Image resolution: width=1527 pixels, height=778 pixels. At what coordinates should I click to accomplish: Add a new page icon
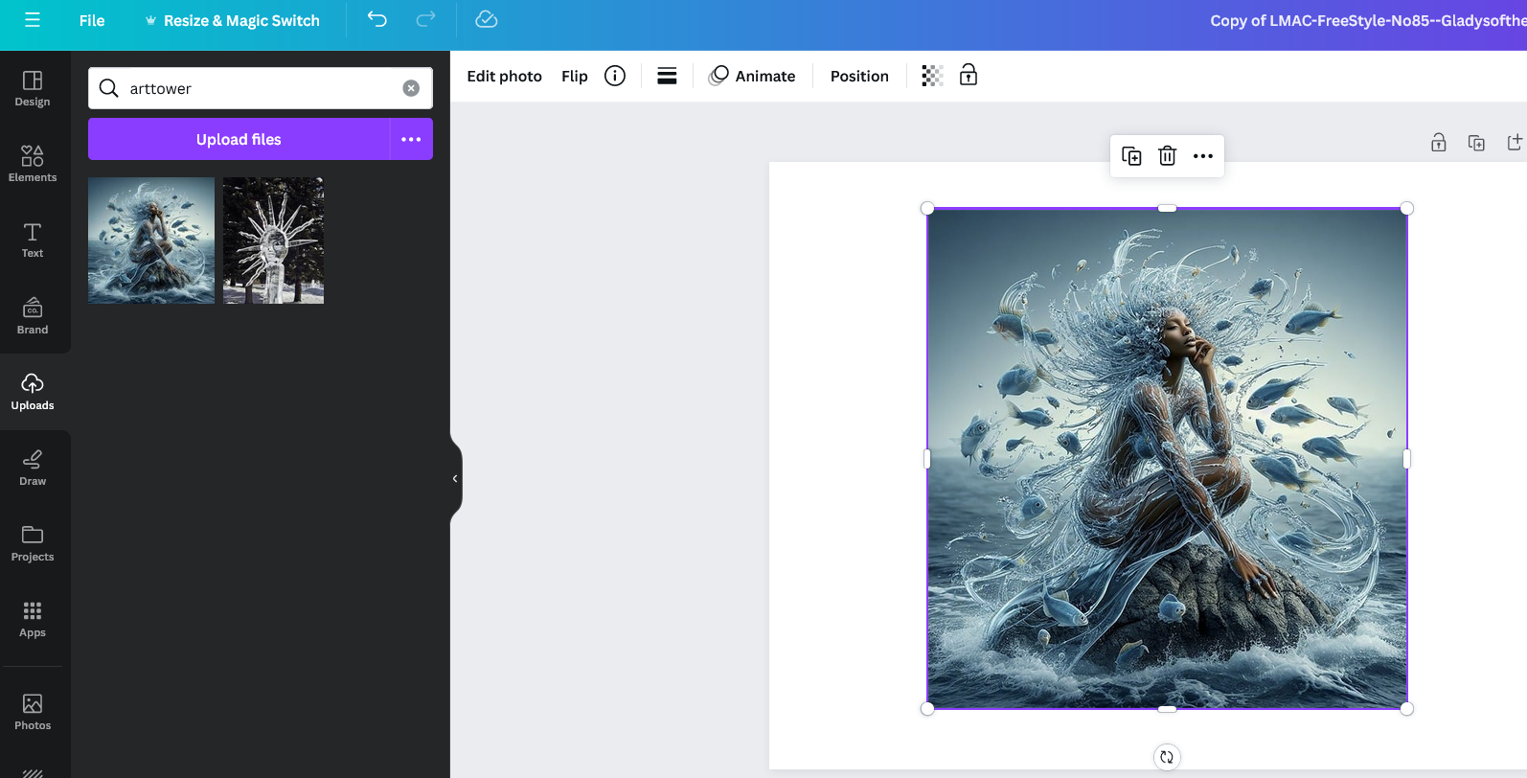pyautogui.click(x=1515, y=143)
